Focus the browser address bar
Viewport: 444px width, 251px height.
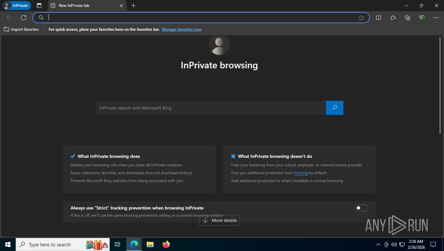[x=201, y=18]
